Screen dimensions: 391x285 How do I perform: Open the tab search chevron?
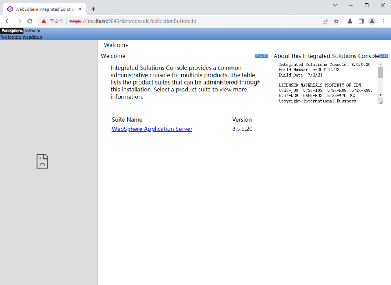(x=335, y=5)
